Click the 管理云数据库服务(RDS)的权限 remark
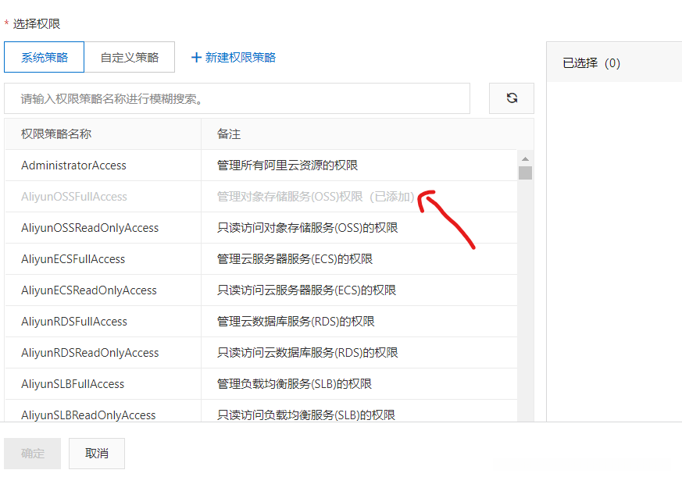Viewport: 682px width, 477px height. tap(295, 322)
